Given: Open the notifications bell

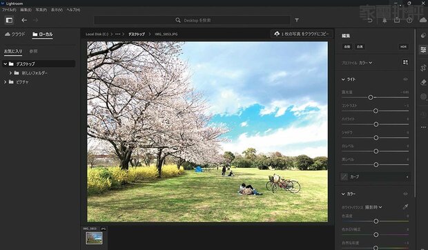Looking at the screenshot, I should coord(385,21).
